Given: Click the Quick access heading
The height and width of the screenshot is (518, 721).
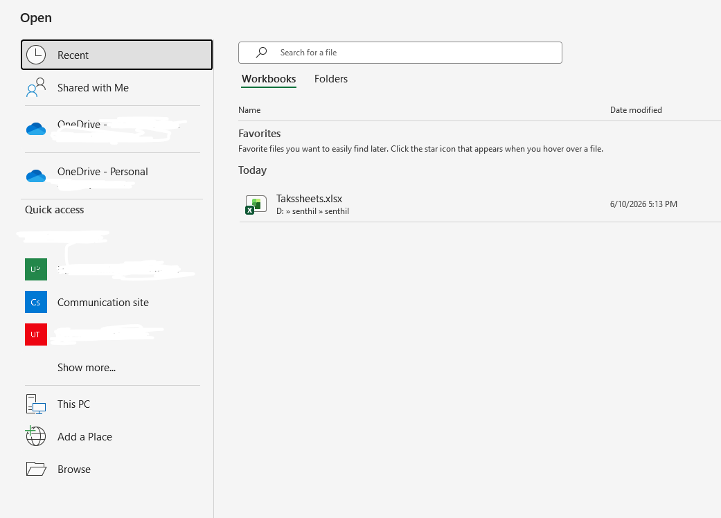Looking at the screenshot, I should [x=54, y=210].
